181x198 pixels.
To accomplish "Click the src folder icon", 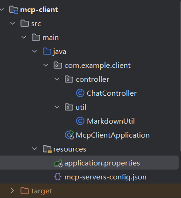I will coord(25,24).
